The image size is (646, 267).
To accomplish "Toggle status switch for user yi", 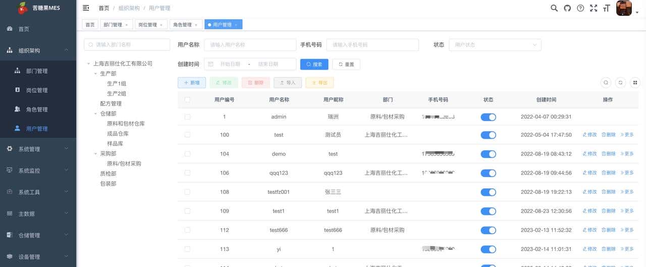I will [x=488, y=249].
